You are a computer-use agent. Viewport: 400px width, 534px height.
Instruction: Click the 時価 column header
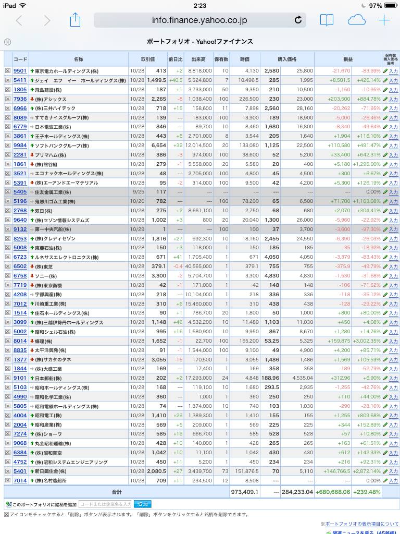[x=245, y=59]
